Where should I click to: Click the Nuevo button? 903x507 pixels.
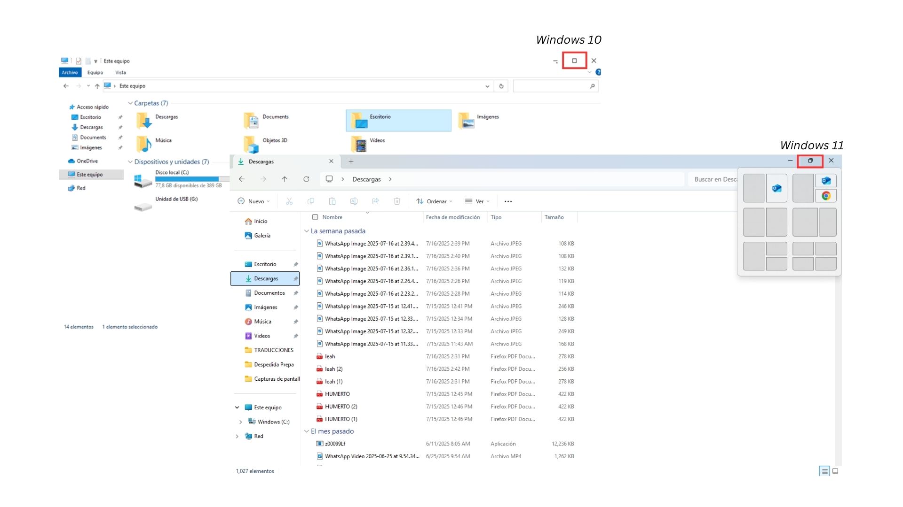[x=254, y=201]
